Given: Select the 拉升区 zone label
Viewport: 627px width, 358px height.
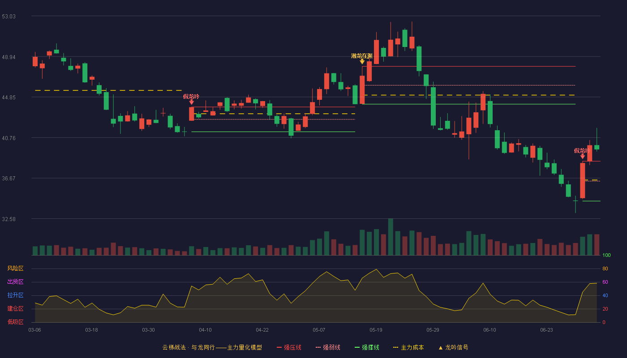Looking at the screenshot, I should pos(15,295).
